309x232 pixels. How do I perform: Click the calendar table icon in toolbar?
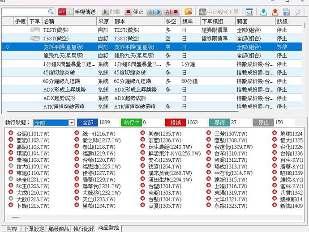(249, 12)
